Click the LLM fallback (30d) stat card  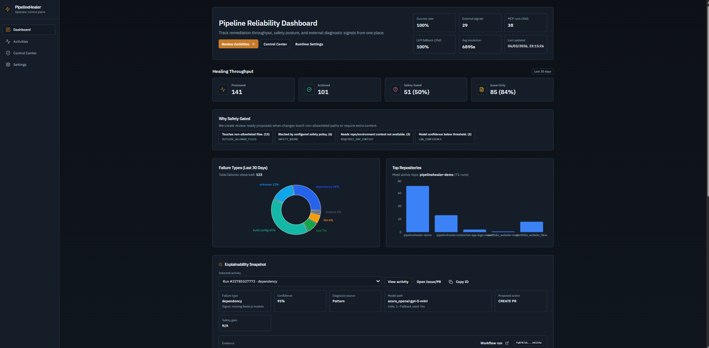point(434,44)
